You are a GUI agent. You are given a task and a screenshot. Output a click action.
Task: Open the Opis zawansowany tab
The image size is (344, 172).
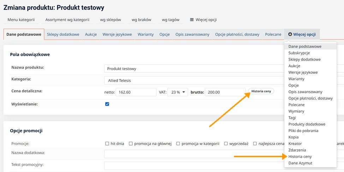pyautogui.click(x=192, y=35)
